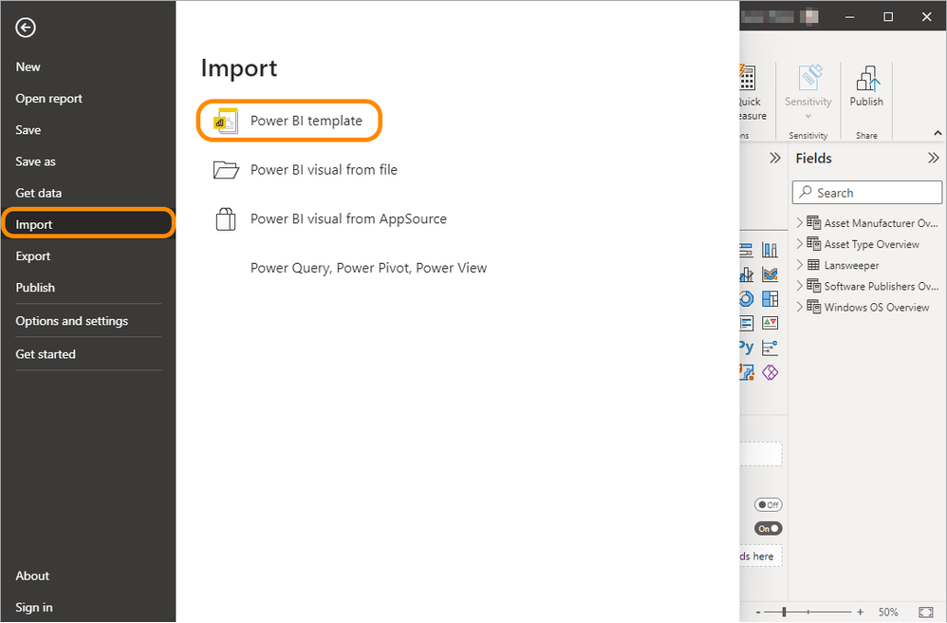Expand the Lansweeper table
The image size is (947, 623).
tap(800, 265)
